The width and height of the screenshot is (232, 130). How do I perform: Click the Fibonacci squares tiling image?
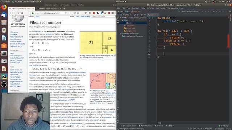point(98,43)
